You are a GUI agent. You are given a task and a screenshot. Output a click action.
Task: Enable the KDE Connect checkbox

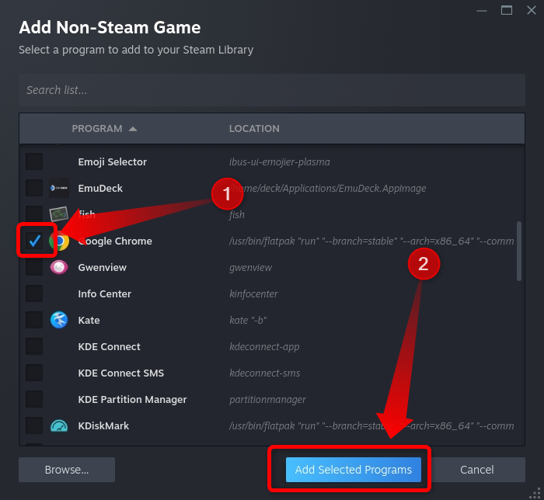(34, 346)
